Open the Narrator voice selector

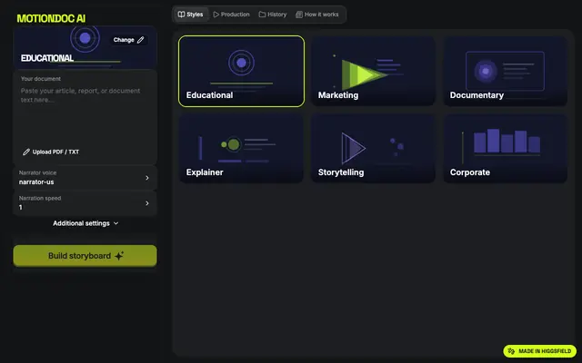click(x=85, y=178)
